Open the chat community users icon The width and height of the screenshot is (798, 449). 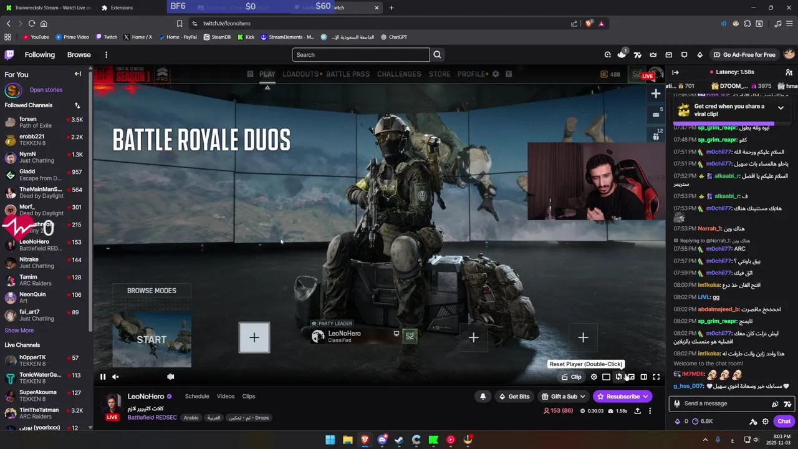[789, 72]
